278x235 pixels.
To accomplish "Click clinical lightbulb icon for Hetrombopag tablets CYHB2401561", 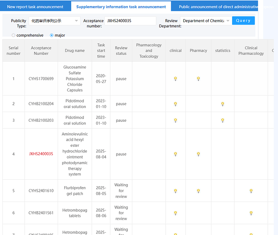I will (175, 213).
